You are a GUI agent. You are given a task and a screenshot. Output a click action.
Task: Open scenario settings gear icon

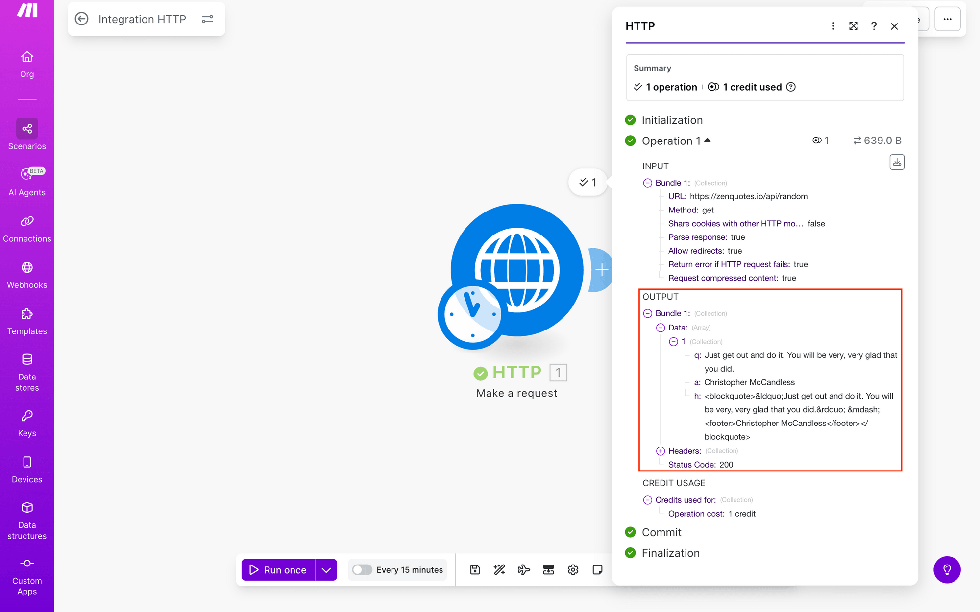[x=573, y=570]
